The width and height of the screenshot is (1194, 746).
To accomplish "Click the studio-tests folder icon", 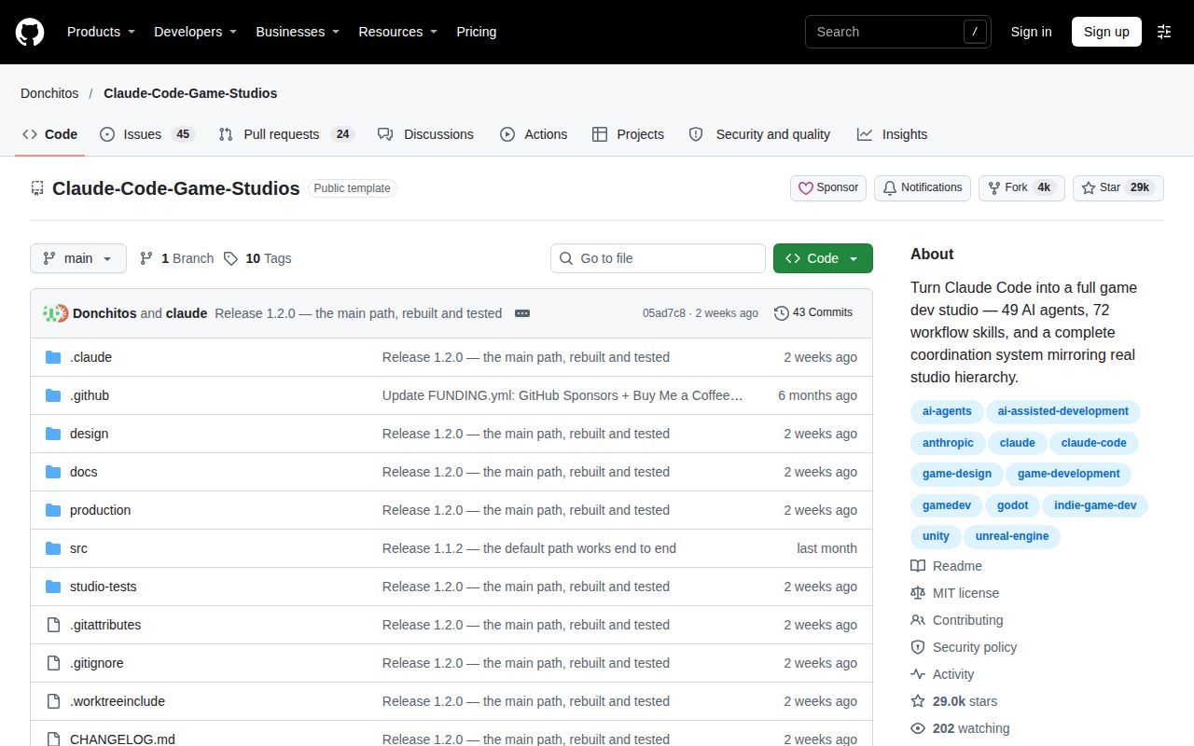I will [x=53, y=587].
